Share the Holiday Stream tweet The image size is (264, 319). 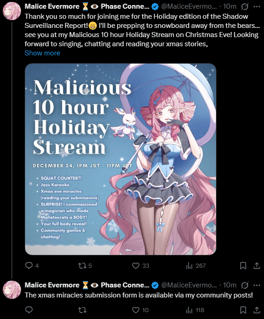click(257, 265)
